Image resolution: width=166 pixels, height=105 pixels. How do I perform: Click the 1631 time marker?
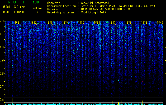tap(18, 23)
